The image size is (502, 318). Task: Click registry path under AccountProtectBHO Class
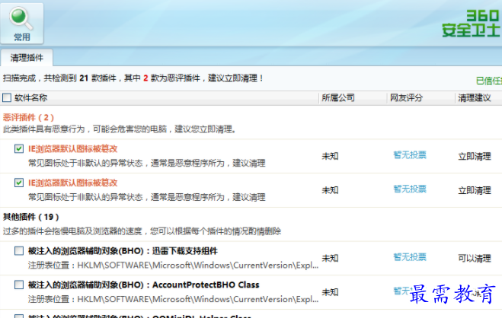coord(173,300)
